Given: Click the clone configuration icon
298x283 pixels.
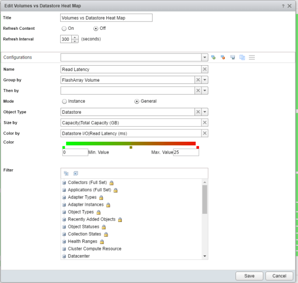Looking at the screenshot, I should (x=242, y=57).
